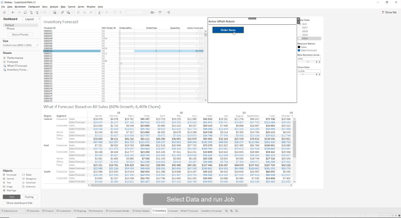Select the Download object

coord(29,183)
